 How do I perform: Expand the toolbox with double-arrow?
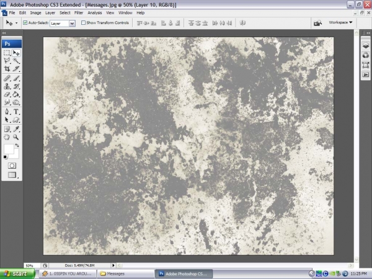(x=4, y=33)
